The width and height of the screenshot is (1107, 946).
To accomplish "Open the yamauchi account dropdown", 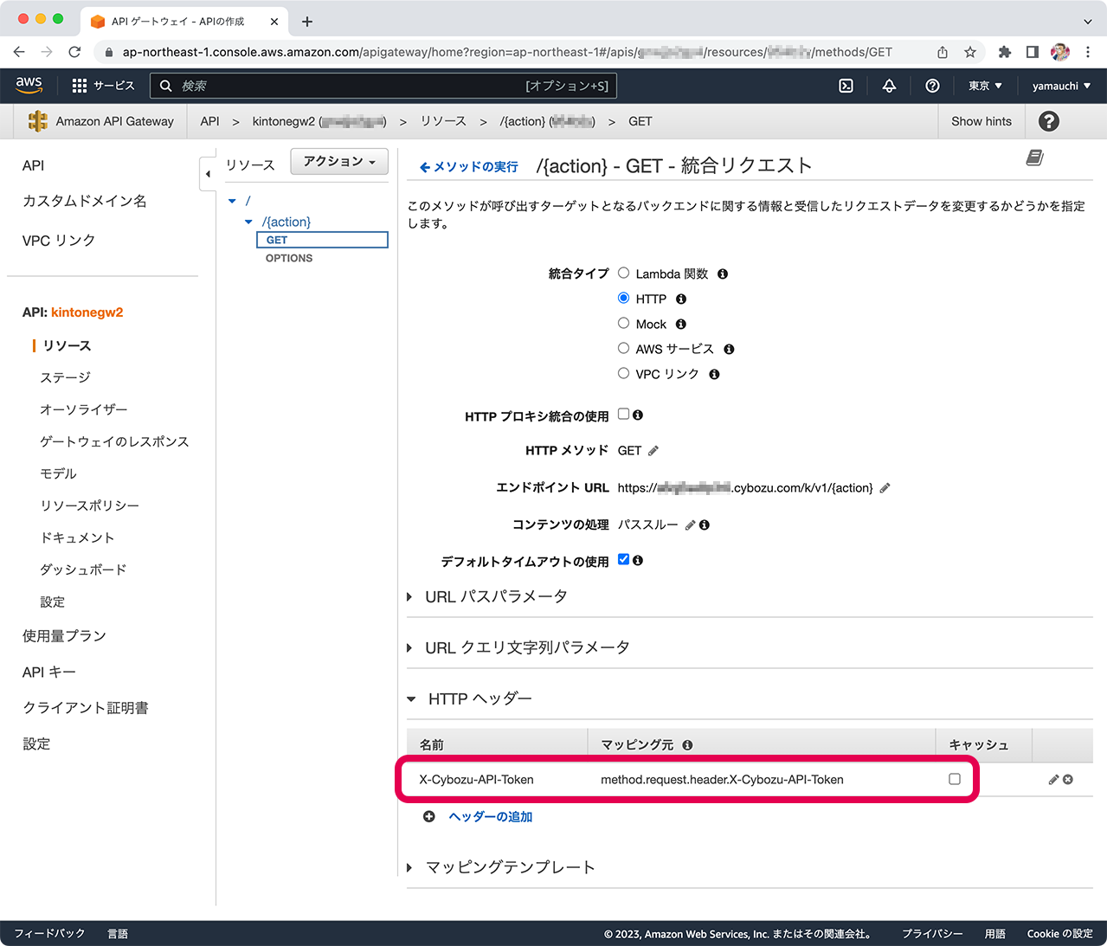I will point(1061,86).
